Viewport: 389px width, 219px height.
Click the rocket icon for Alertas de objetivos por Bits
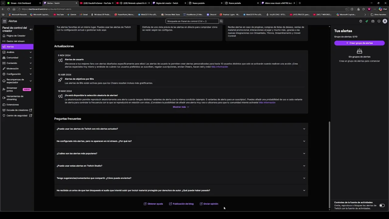60,80
